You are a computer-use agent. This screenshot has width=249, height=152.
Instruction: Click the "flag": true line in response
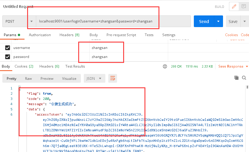39,93
